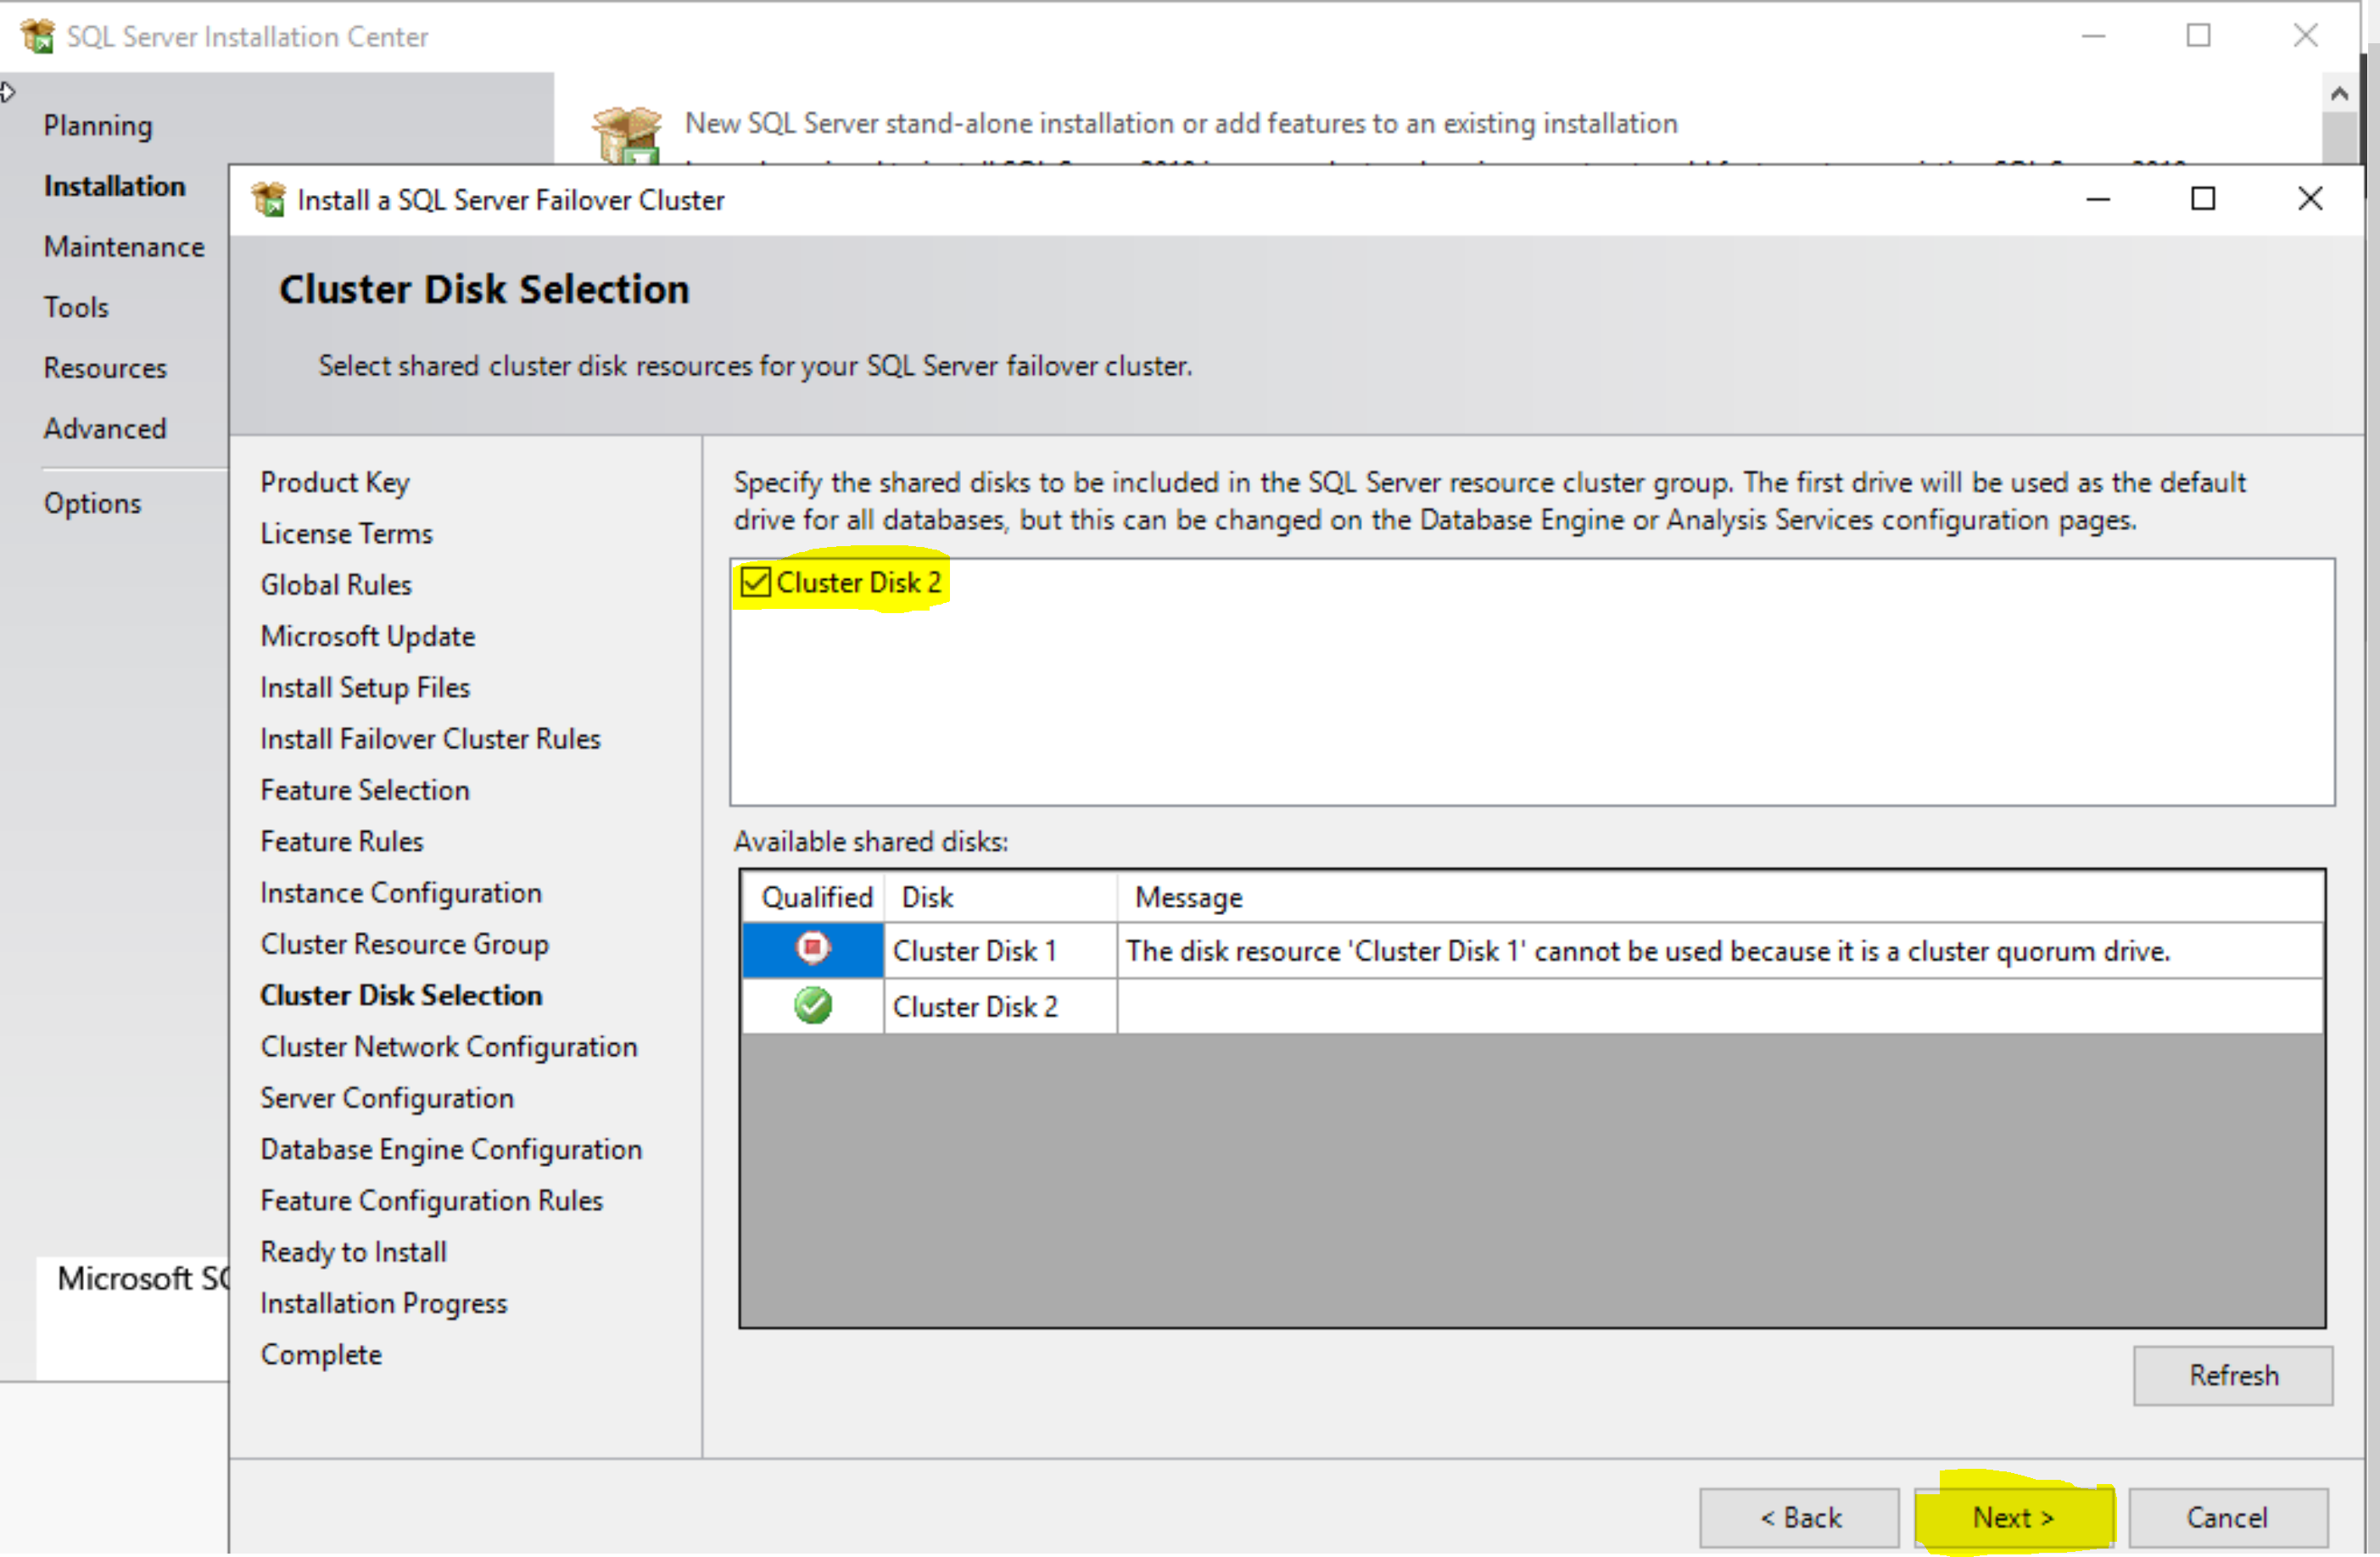Click the Failover Cluster dialog title icon
The image size is (2380, 1557).
(268, 199)
